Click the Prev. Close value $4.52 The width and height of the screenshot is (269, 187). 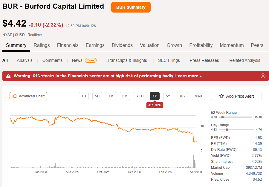257,180
